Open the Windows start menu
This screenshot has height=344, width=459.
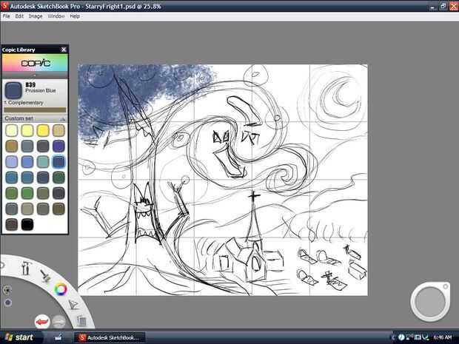(19, 337)
